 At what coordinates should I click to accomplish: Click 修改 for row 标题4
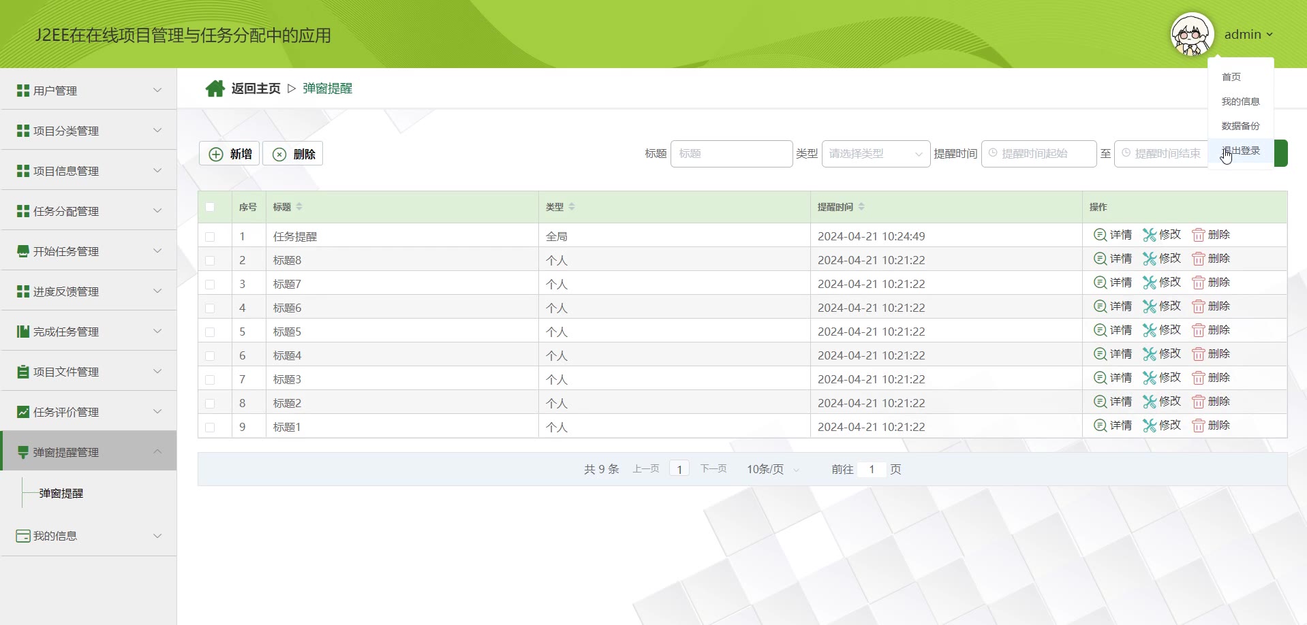click(x=1162, y=354)
